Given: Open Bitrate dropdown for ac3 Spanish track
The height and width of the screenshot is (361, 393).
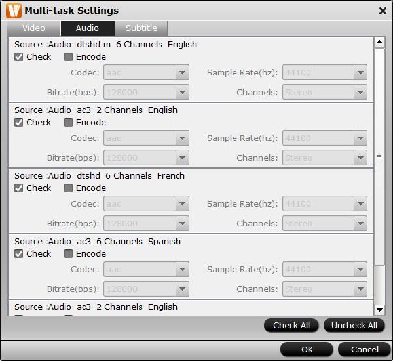Looking at the screenshot, I should (146, 289).
